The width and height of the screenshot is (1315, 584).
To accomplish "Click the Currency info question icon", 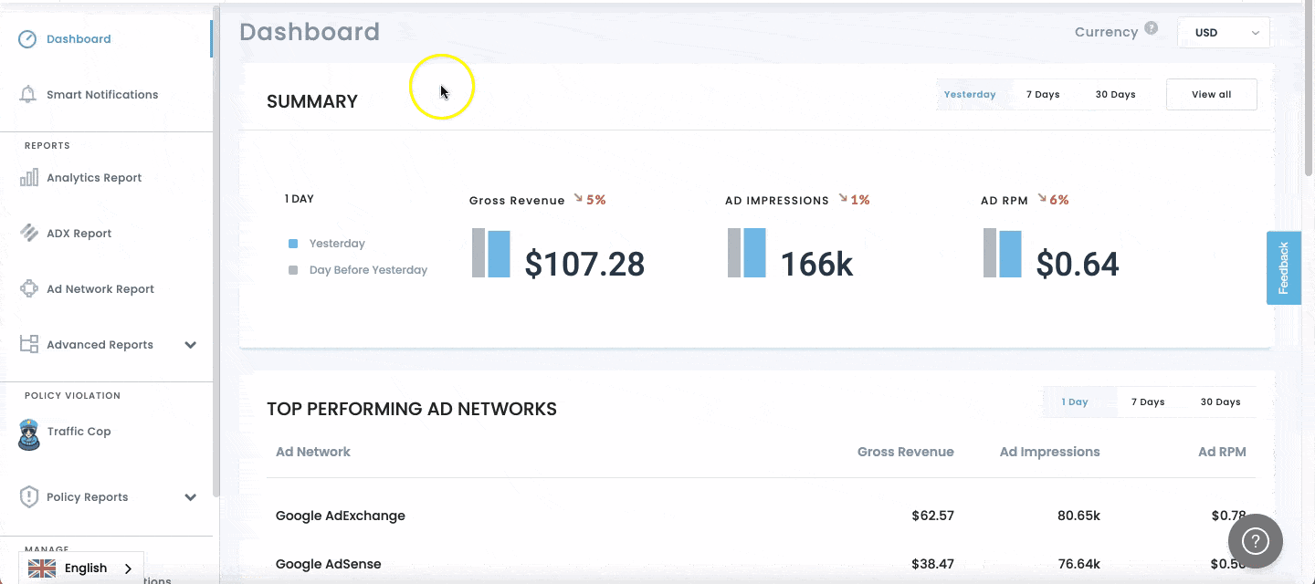I will [x=1152, y=28].
